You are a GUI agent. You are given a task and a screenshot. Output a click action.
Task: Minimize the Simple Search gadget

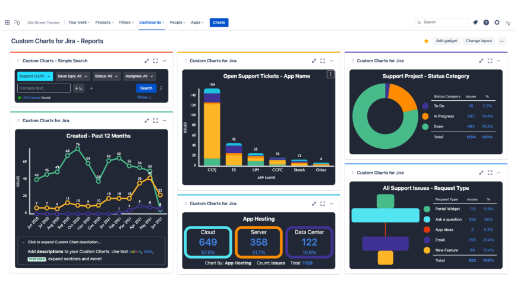tap(147, 60)
